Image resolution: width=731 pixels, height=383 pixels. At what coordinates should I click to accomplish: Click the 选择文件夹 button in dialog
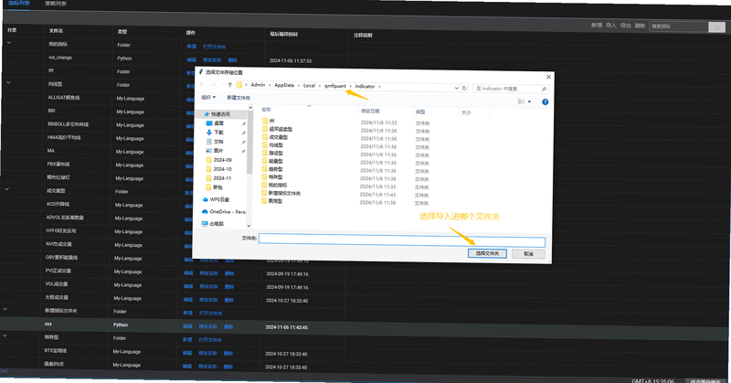click(x=487, y=253)
